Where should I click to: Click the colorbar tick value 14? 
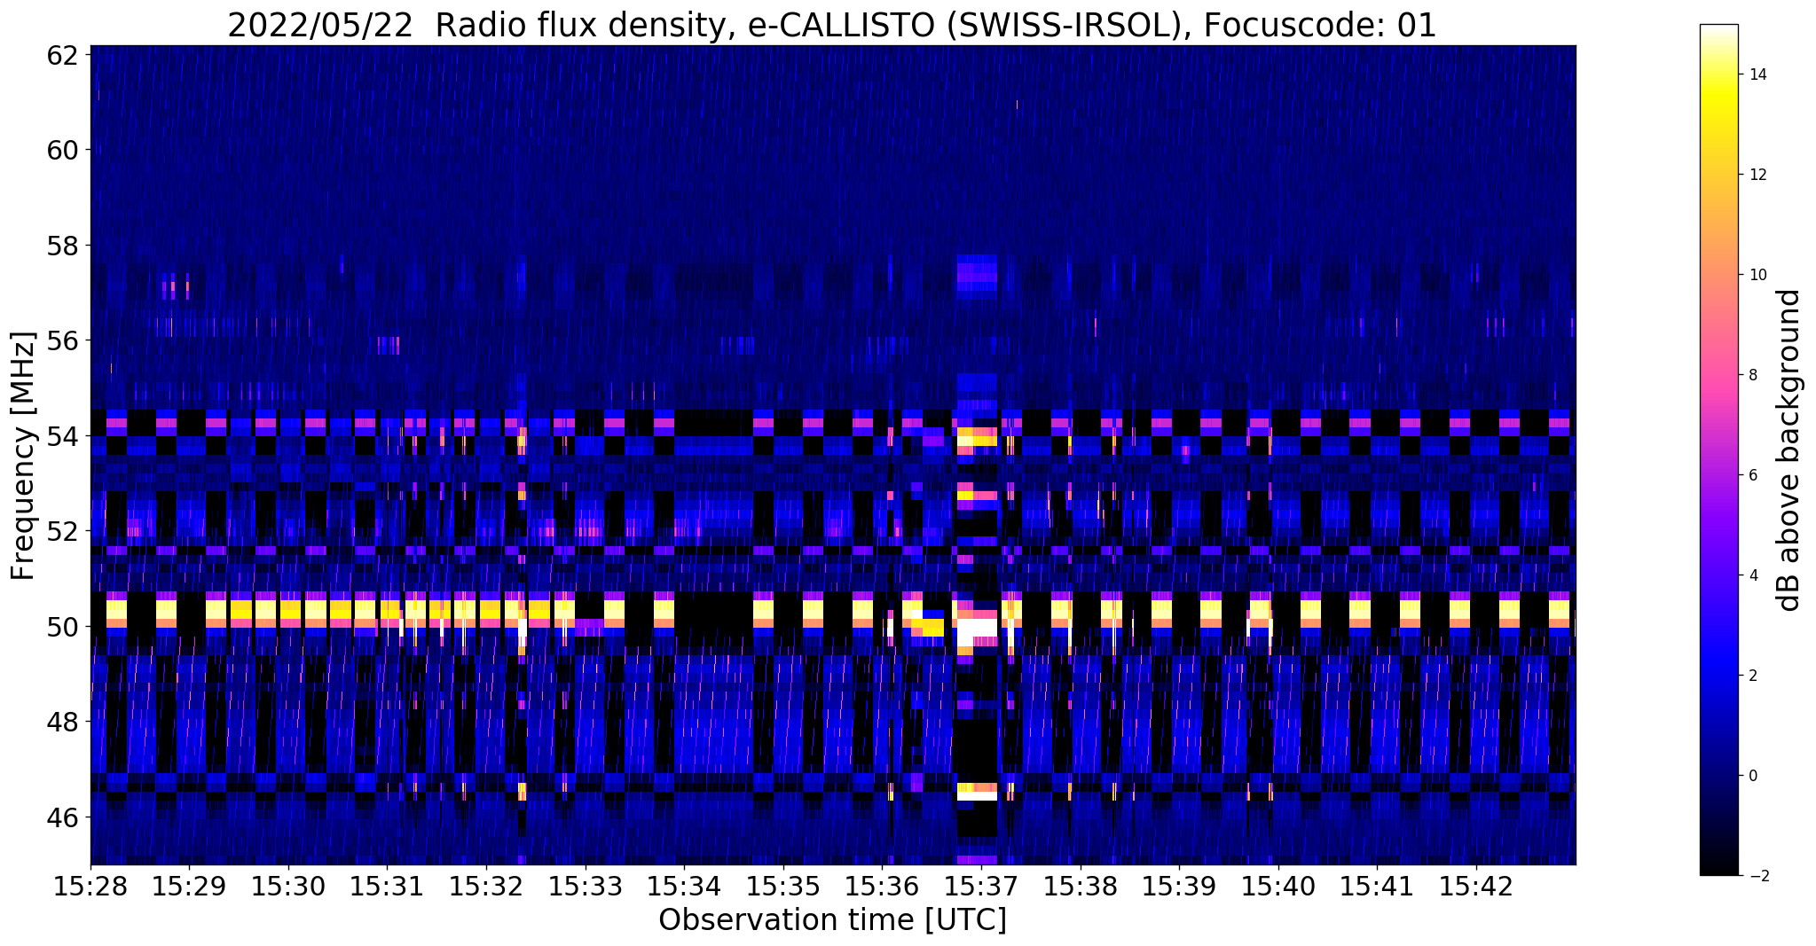point(1757,74)
